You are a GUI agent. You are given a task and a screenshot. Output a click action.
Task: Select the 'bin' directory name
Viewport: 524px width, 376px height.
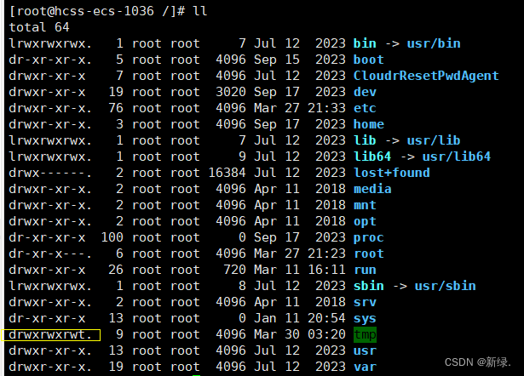(365, 43)
